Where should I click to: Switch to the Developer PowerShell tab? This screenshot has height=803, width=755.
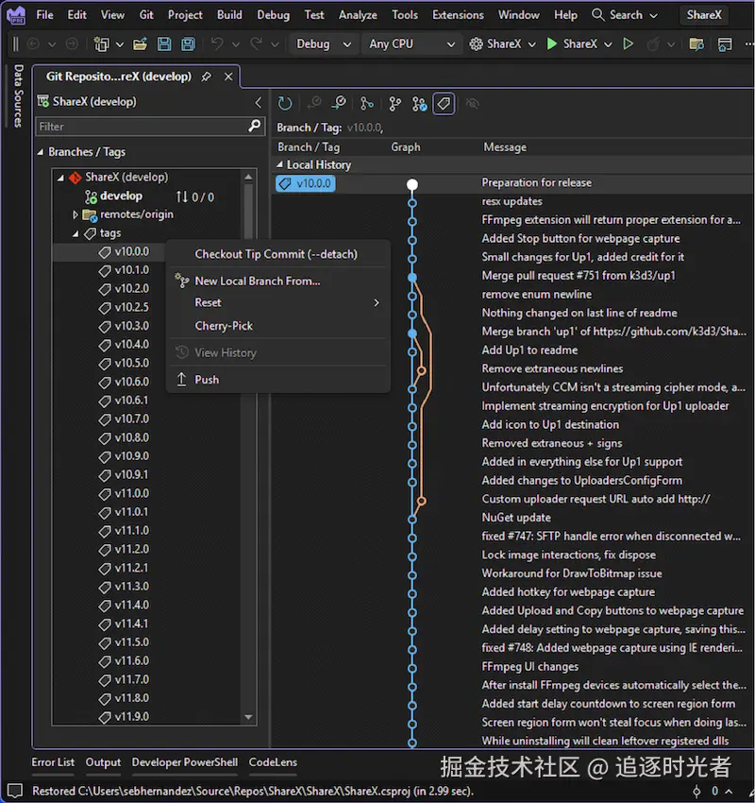(184, 762)
